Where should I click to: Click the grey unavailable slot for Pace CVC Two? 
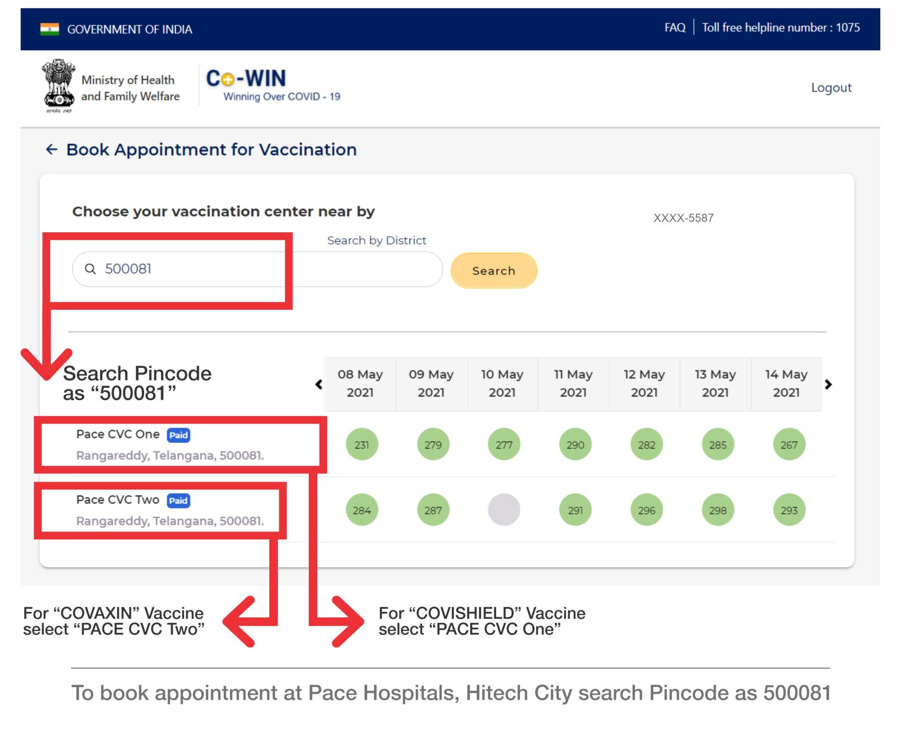(504, 510)
